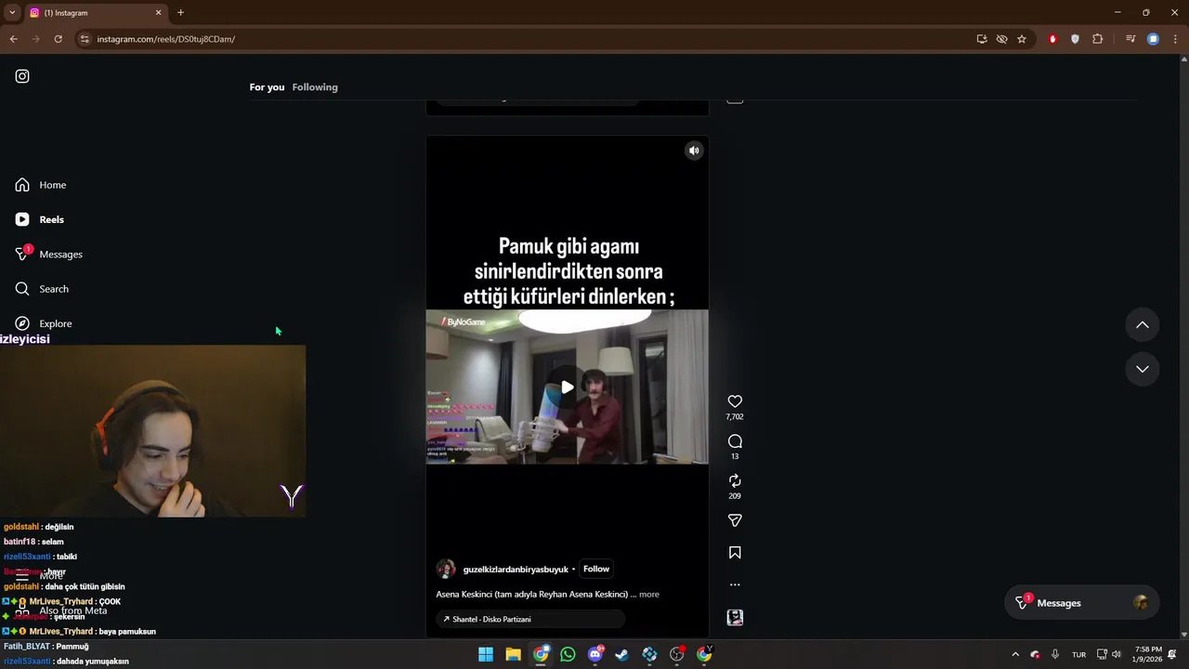Repost the reel icon
The height and width of the screenshot is (669, 1189).
click(x=735, y=480)
